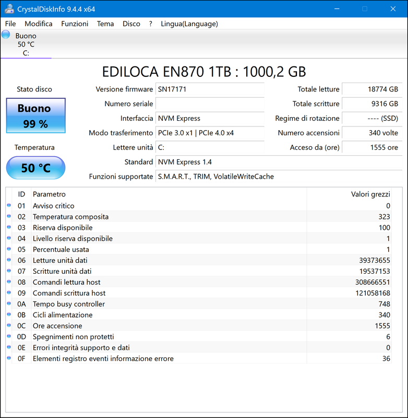The image size is (408, 418).
Task: Click the Standard field NVM Express 1.4
Action: 279,162
